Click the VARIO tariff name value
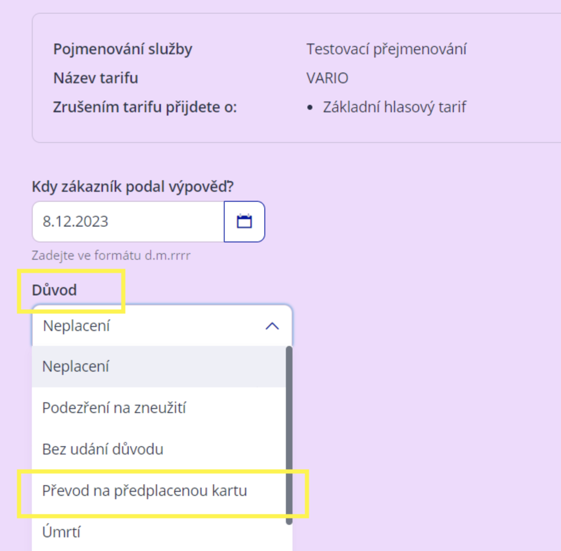Viewport: 561px width, 551px height. (327, 78)
